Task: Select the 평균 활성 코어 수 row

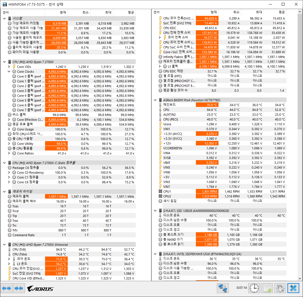Action: pos(222,91)
